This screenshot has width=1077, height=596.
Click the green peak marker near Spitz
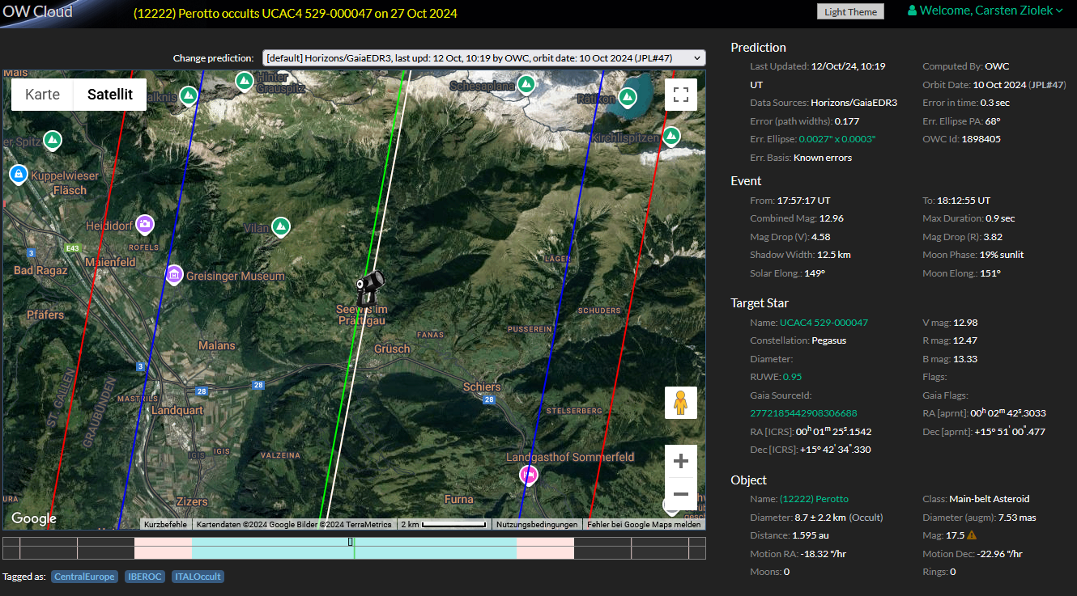53,140
